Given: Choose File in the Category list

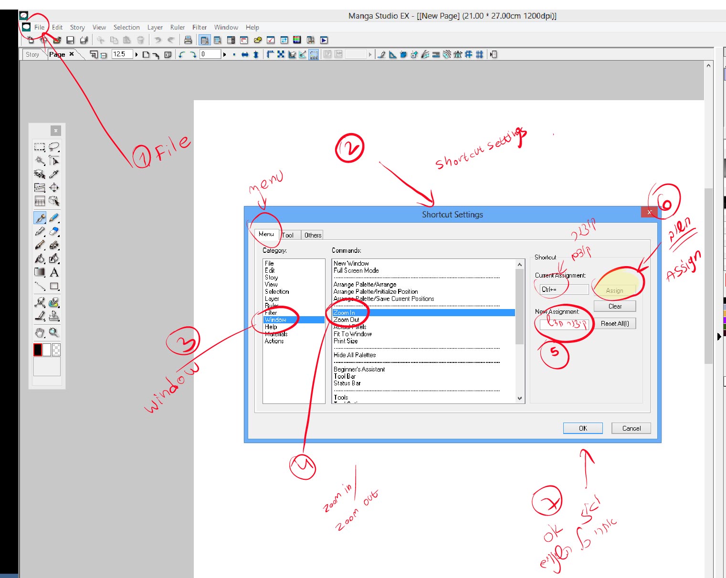Looking at the screenshot, I should click(269, 263).
